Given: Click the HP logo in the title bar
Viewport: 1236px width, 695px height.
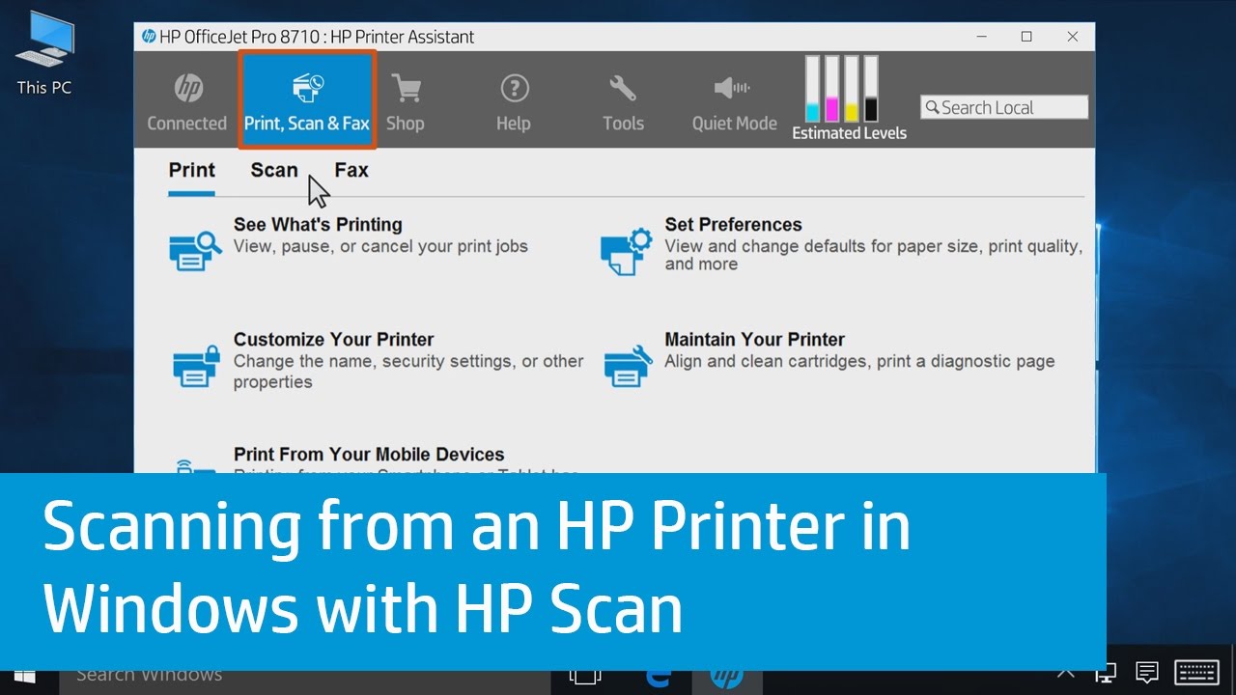Looking at the screenshot, I should click(149, 37).
